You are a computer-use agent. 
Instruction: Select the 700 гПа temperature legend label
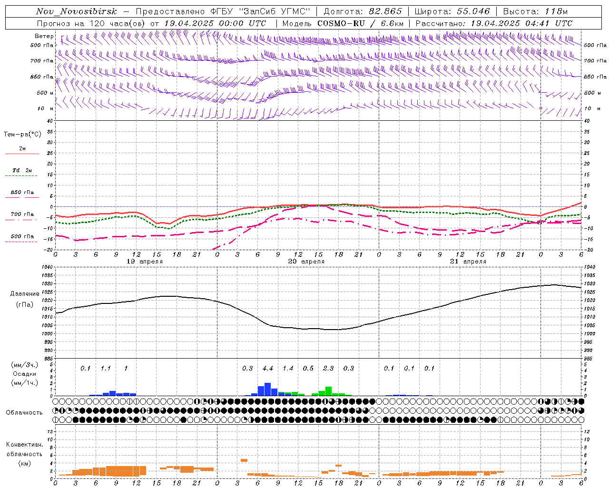[x=22, y=214]
